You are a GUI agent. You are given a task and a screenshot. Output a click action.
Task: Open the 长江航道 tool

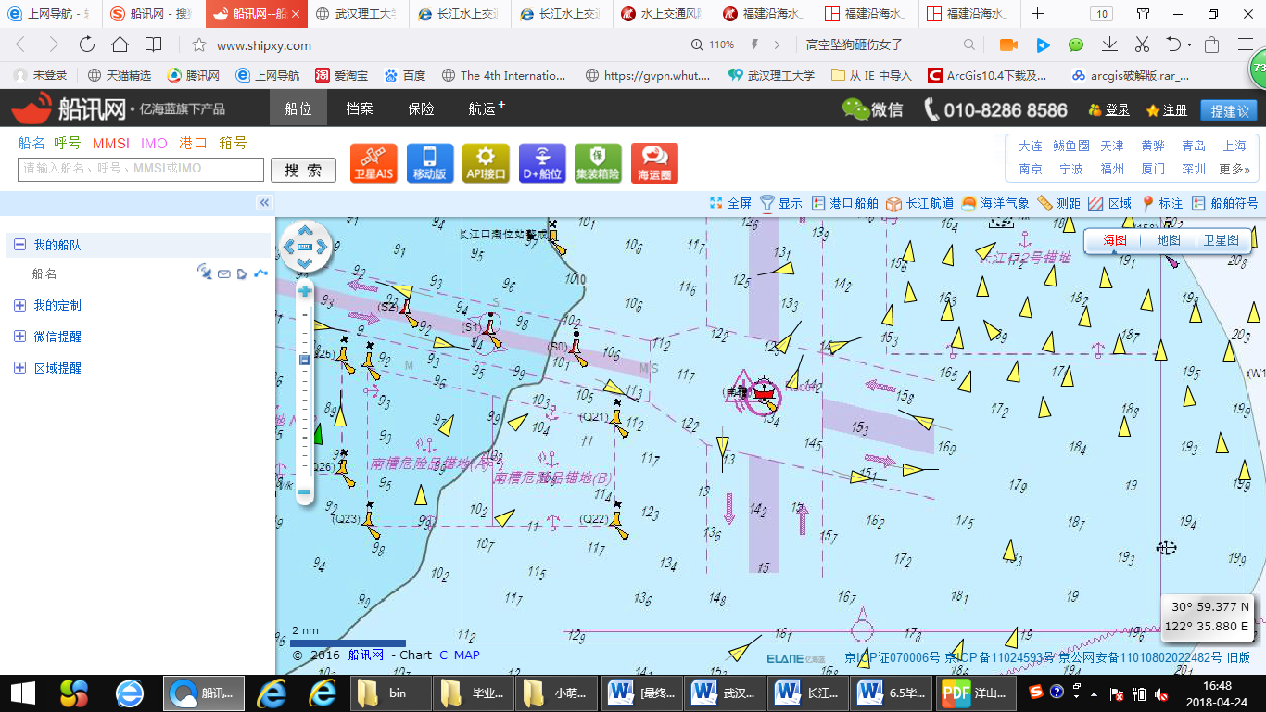[919, 203]
